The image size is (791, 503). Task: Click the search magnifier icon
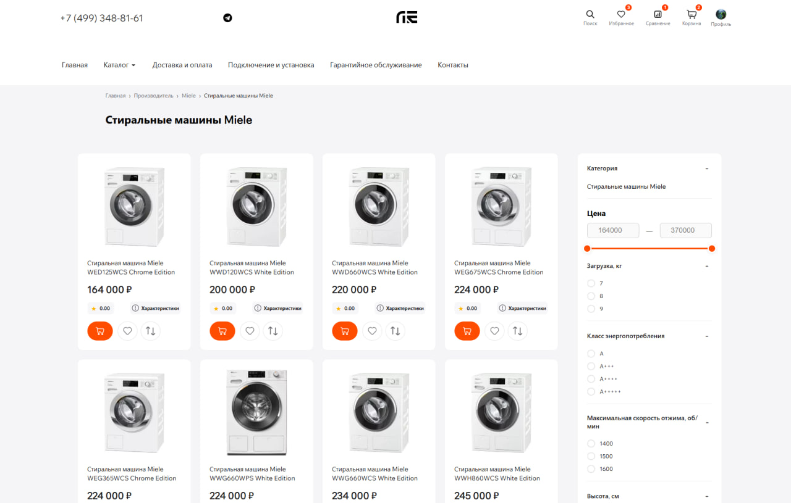point(590,14)
